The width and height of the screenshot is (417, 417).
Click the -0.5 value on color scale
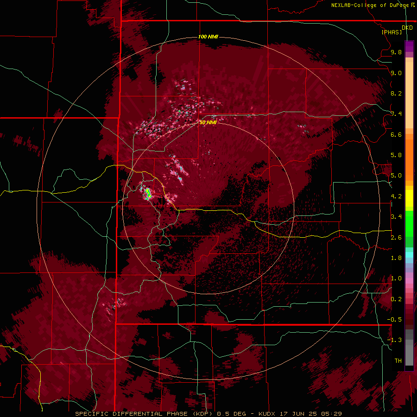tap(395, 320)
